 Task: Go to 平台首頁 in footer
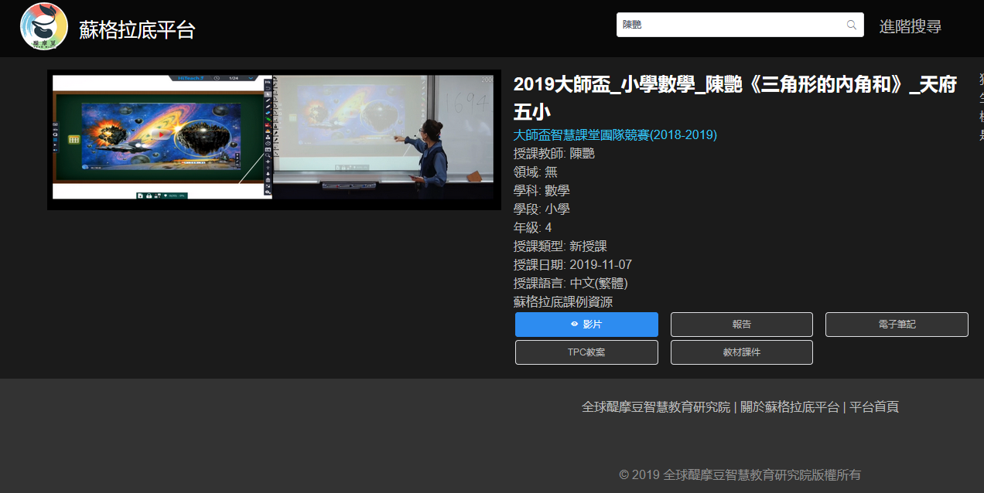(874, 407)
